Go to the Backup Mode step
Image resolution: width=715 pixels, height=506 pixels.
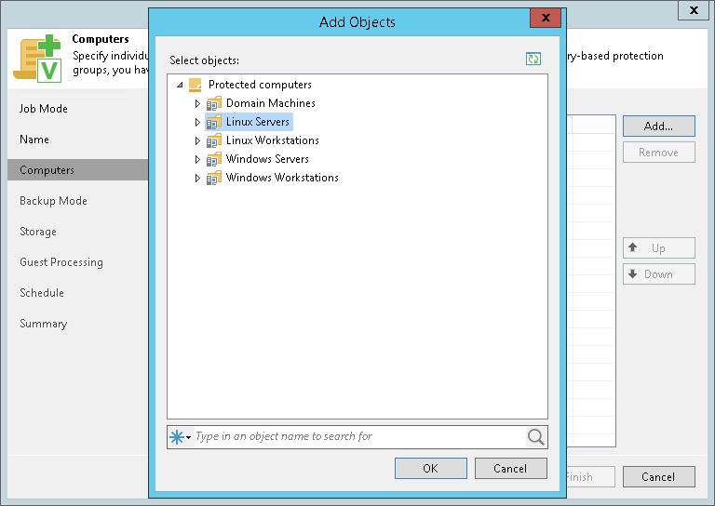[53, 201]
